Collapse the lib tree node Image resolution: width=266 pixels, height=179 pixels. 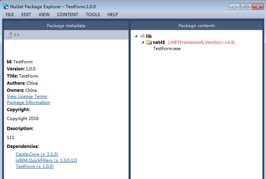click(136, 36)
